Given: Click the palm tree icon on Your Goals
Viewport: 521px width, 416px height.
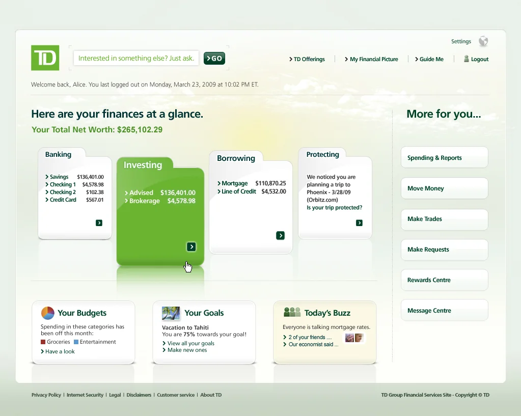Looking at the screenshot, I should (x=171, y=313).
